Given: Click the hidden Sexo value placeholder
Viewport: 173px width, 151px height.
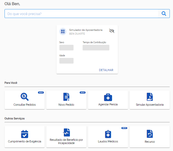Looking at the screenshot, I should tap(66, 47).
